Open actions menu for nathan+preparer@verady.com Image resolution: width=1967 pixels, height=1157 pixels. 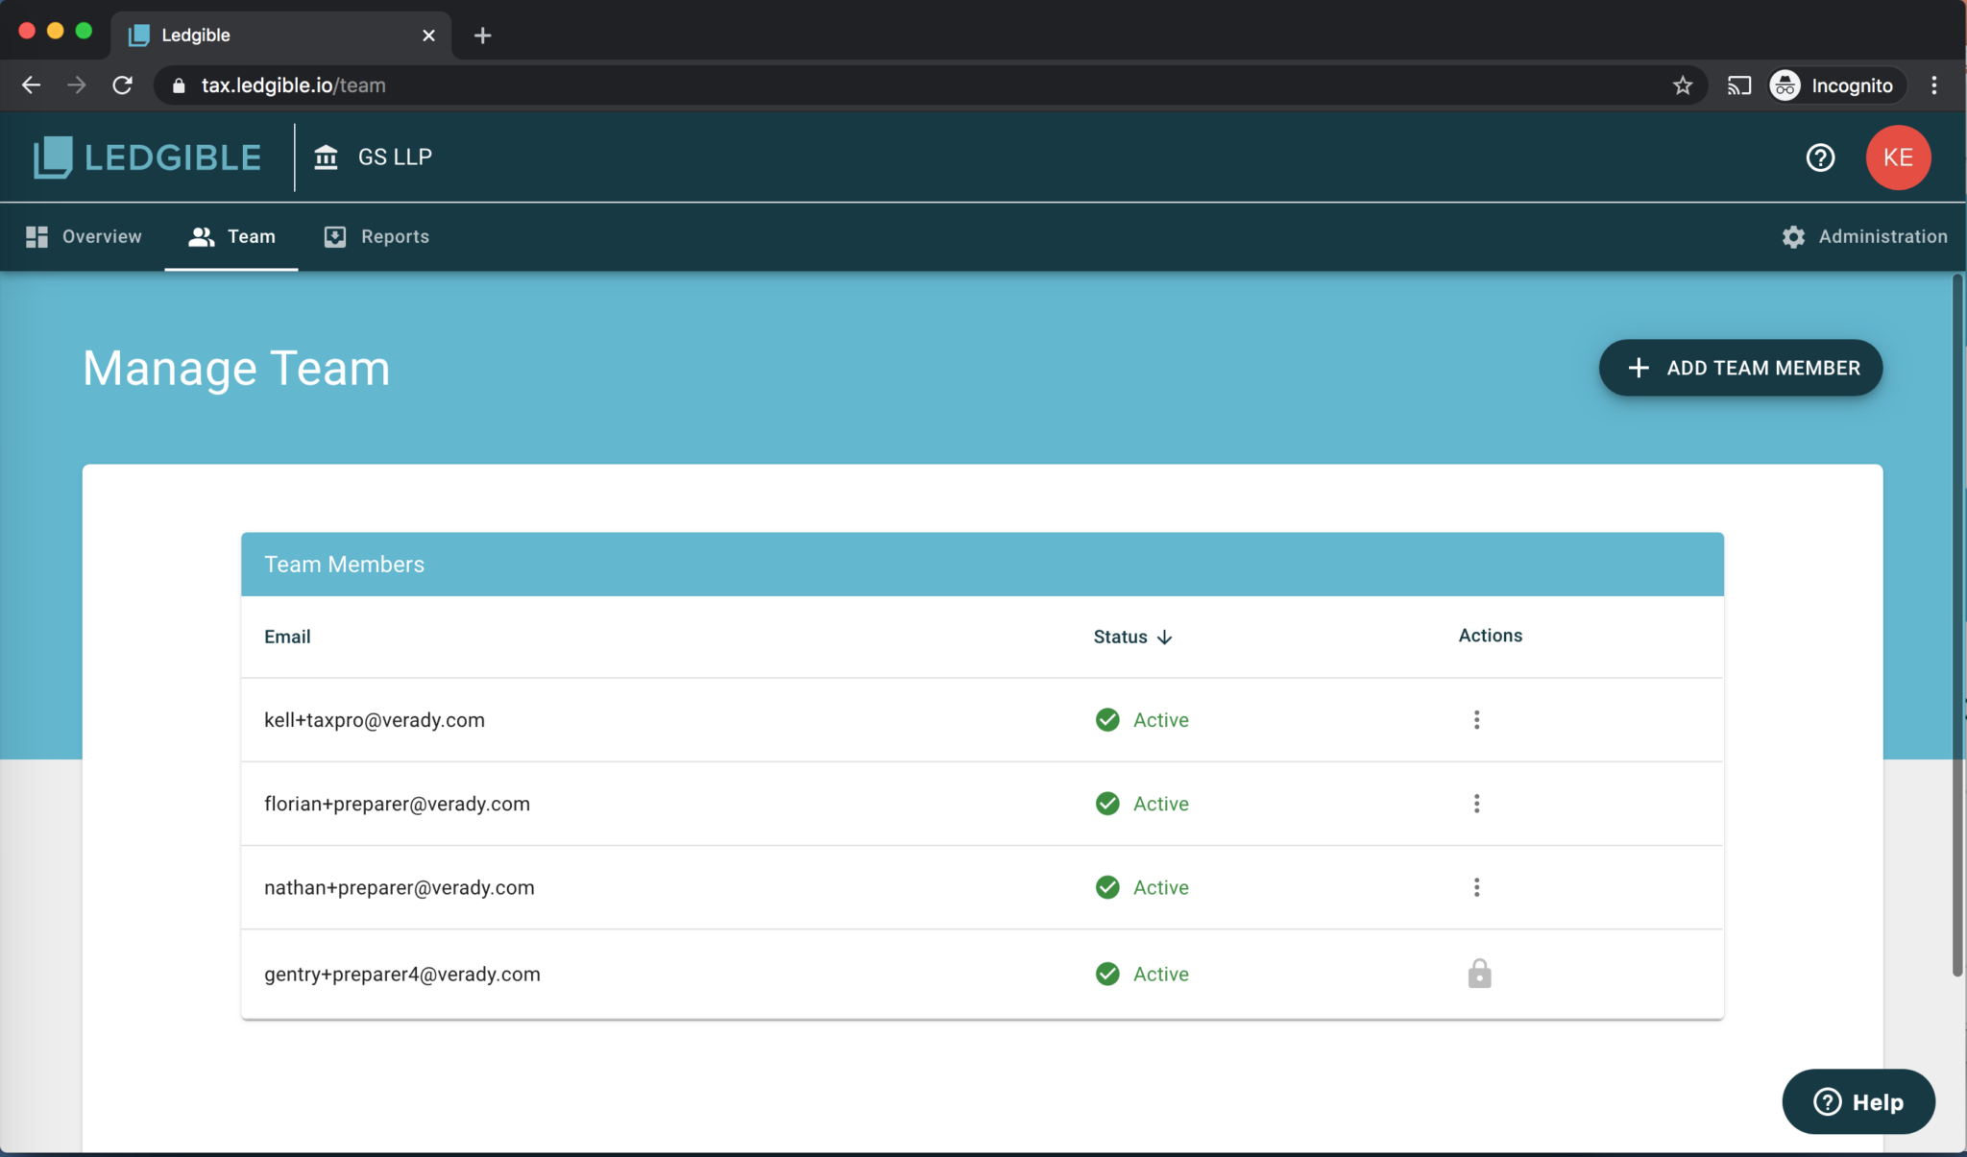pos(1476,887)
